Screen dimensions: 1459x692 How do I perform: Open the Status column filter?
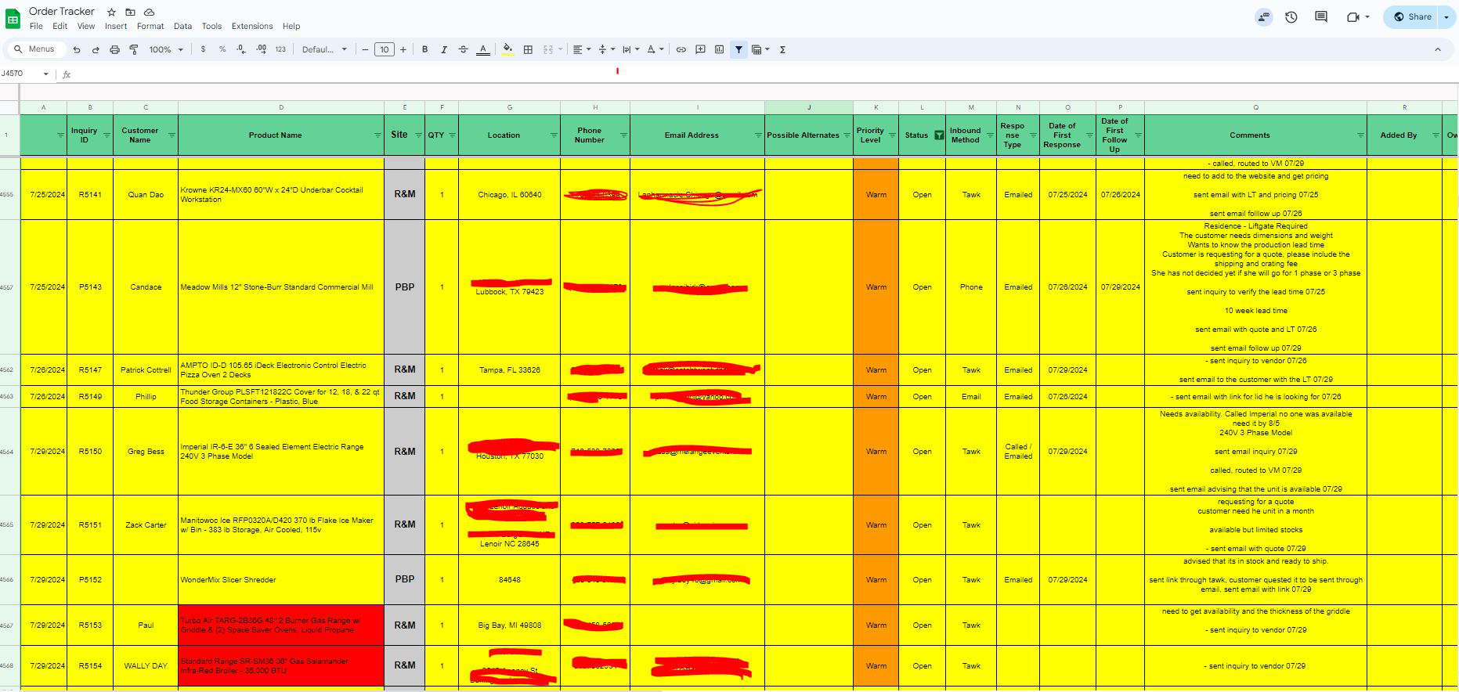pyautogui.click(x=939, y=135)
